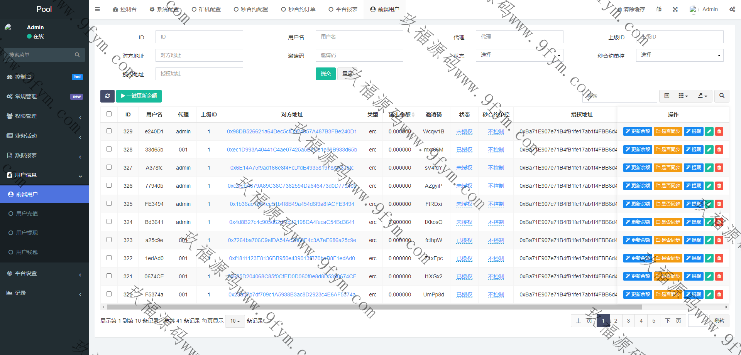Click the search magnifier button above table
This screenshot has height=355, width=741.
(x=722, y=96)
